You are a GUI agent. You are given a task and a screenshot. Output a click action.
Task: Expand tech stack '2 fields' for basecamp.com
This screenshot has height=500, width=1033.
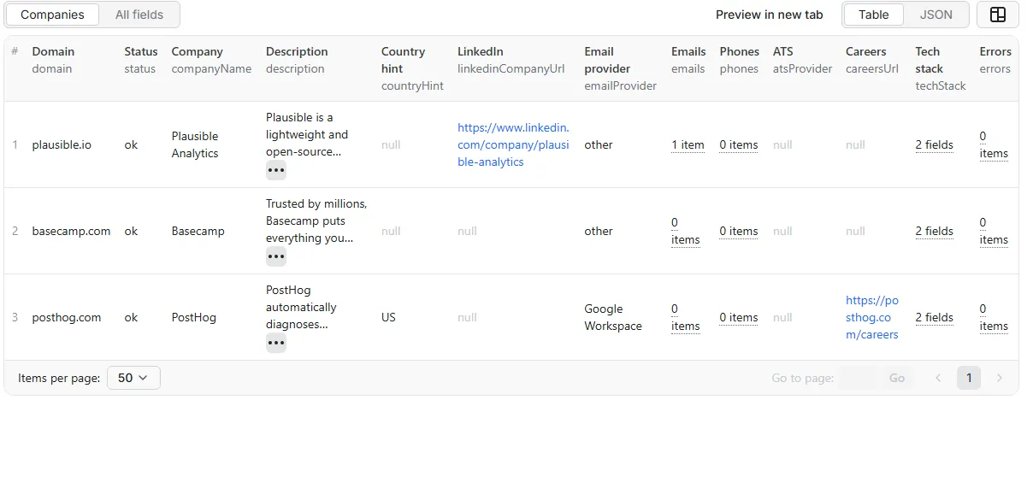click(x=934, y=231)
